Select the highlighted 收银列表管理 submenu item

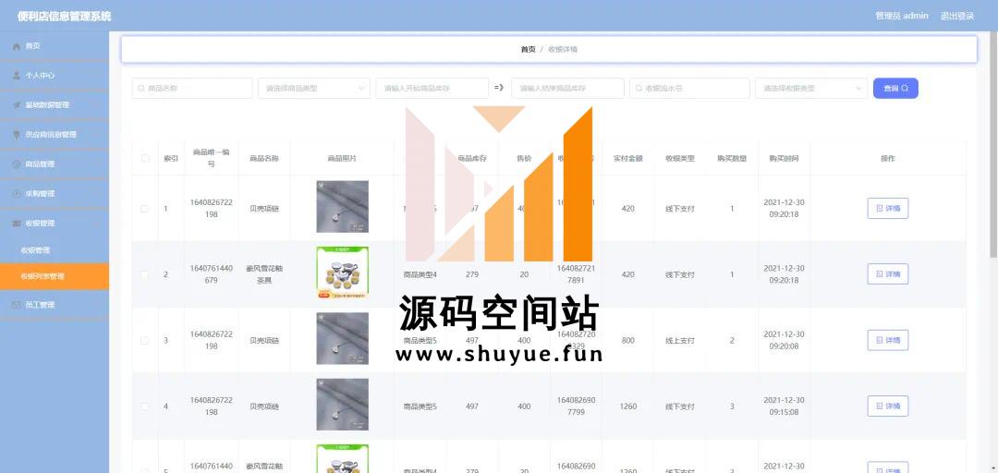coord(55,276)
